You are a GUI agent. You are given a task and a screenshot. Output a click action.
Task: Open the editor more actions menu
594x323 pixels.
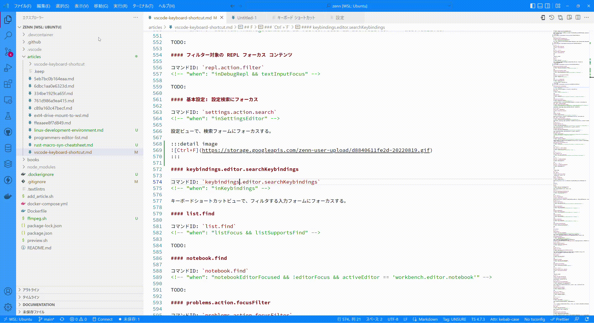pos(587,18)
